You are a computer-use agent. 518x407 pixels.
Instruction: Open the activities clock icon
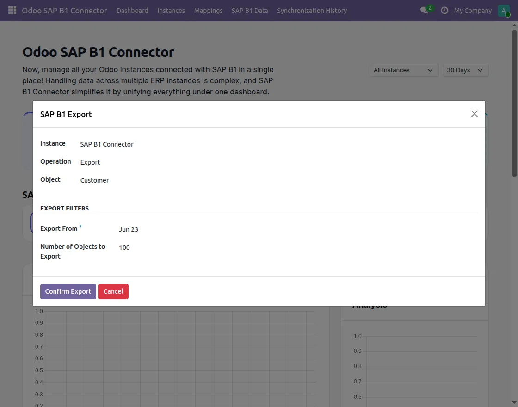(444, 11)
